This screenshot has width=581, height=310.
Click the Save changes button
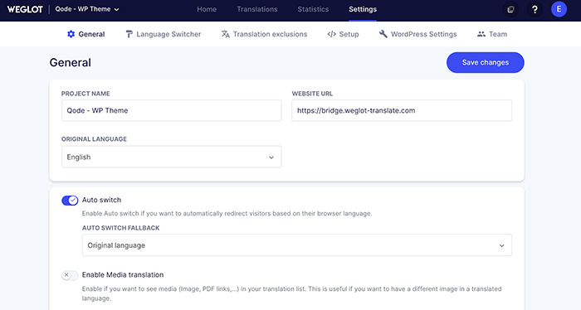coord(485,62)
